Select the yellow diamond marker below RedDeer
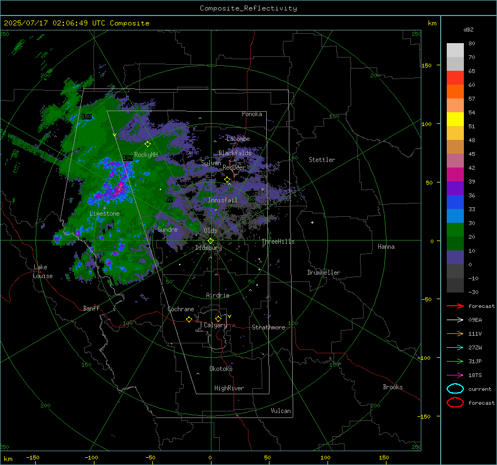497x465 pixels. pos(227,180)
